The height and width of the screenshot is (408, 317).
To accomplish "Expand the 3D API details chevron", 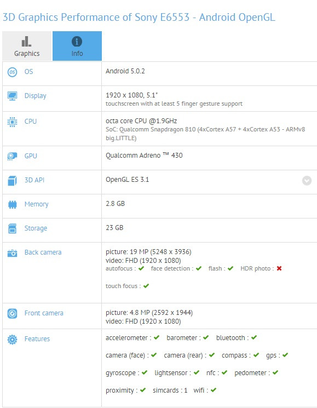I will point(307,181).
